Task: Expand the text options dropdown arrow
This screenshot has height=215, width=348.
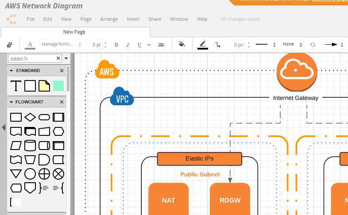Action: pyautogui.click(x=149, y=45)
